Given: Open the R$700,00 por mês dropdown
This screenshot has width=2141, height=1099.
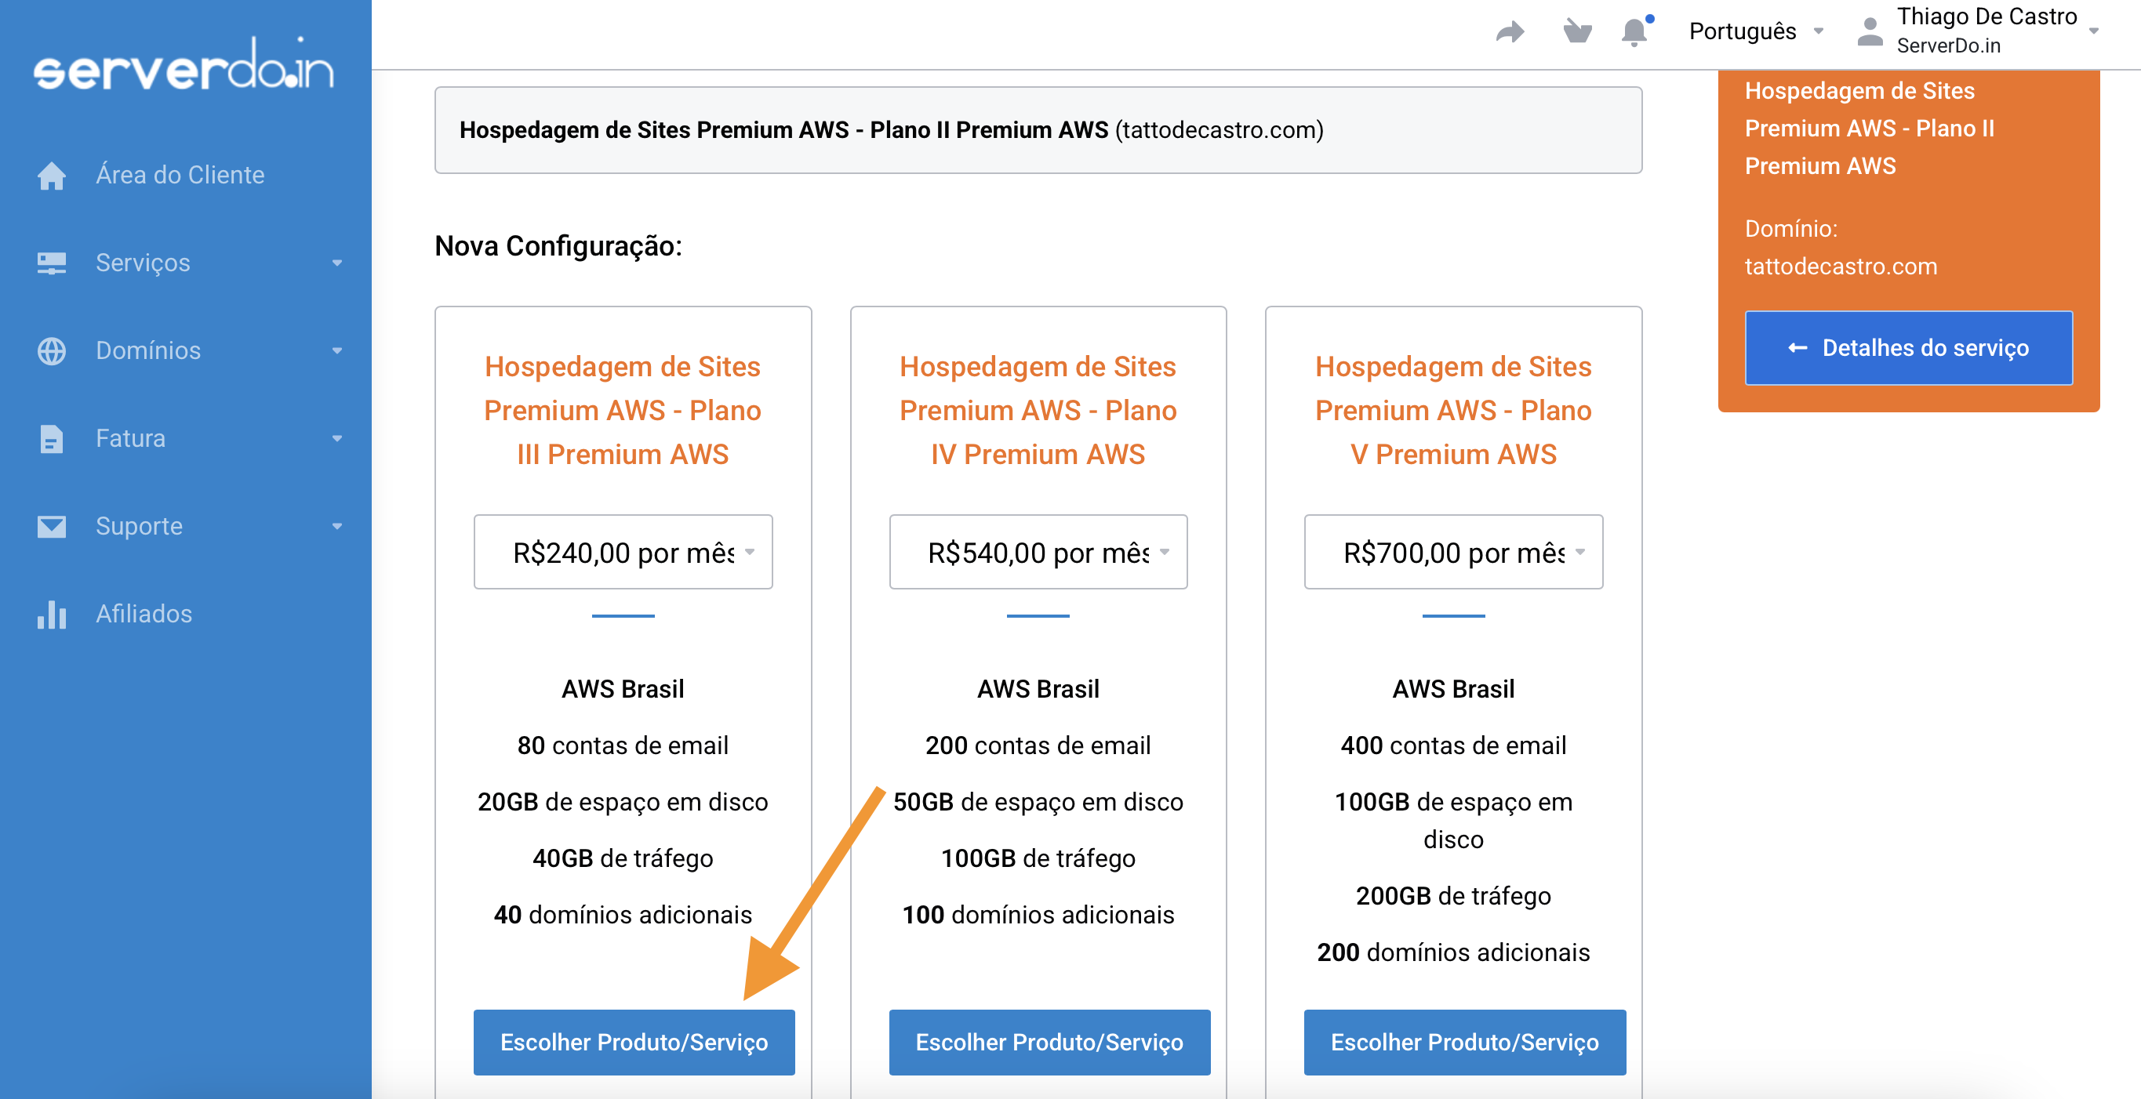Looking at the screenshot, I should coord(1452,553).
